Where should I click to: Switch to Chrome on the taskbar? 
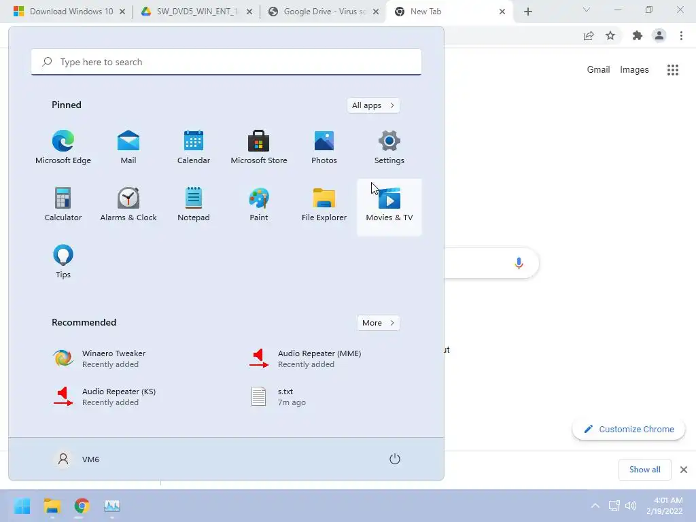[x=82, y=506]
